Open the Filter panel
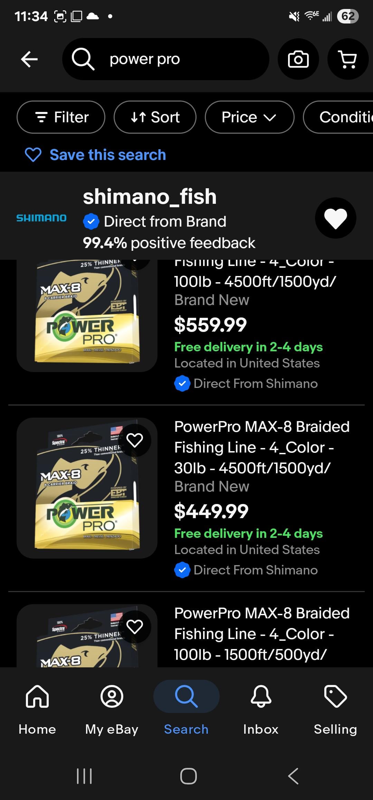Screen dimensions: 373x800 61,117
